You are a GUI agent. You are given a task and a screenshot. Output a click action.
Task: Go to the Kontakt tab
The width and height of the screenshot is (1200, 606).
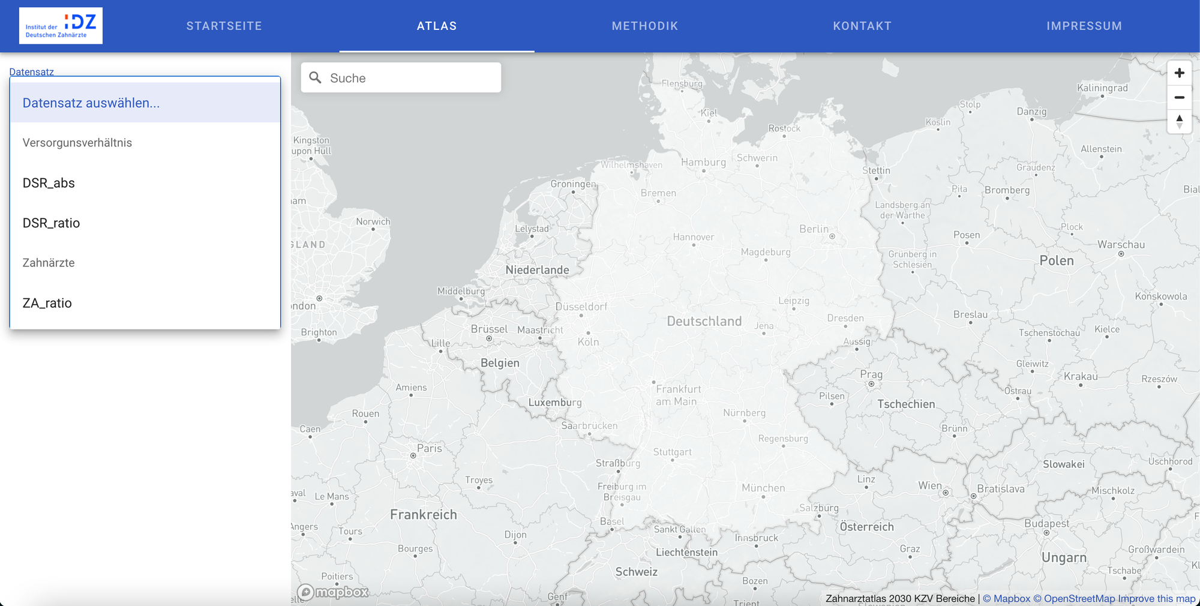862,26
